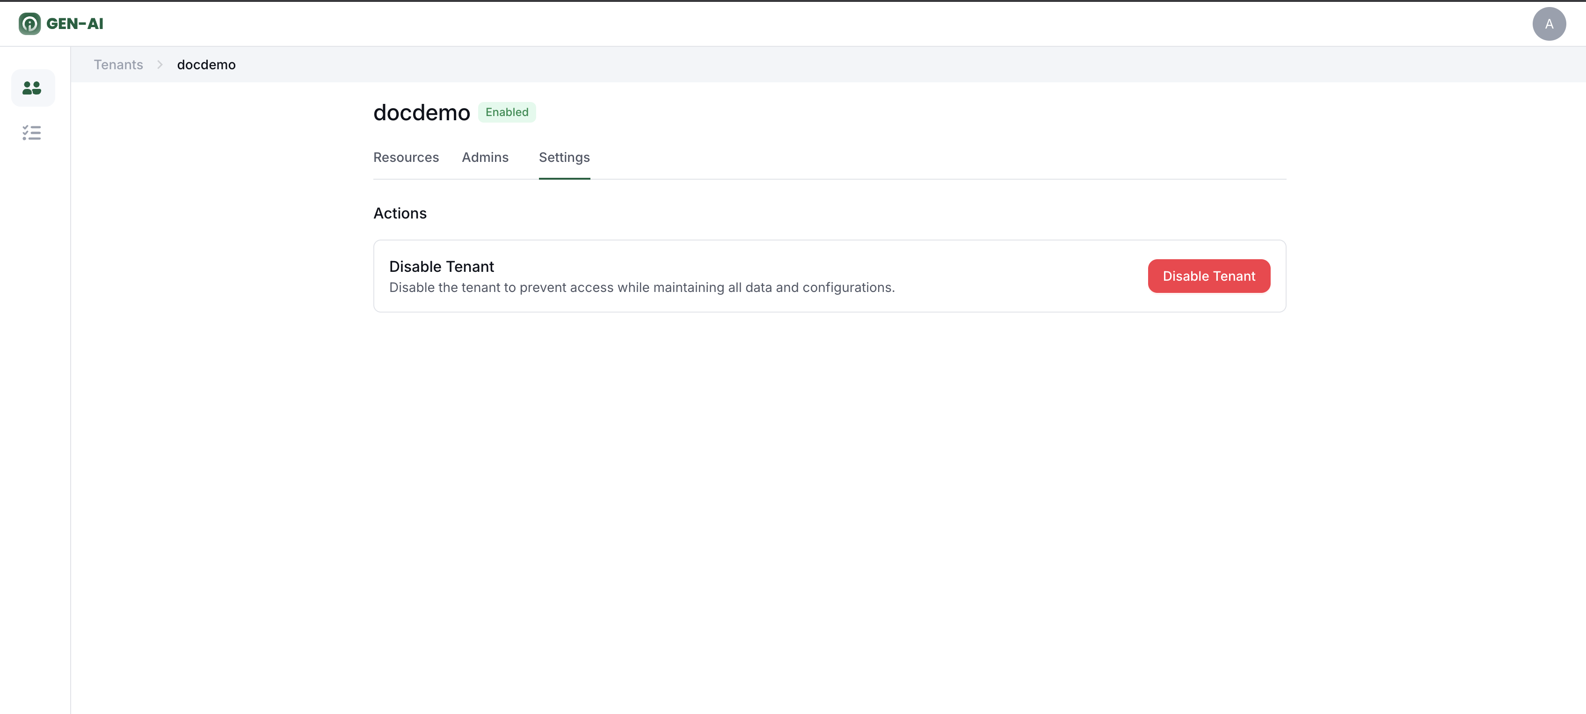This screenshot has height=714, width=1586.
Task: Click the Actions section heading
Action: pos(400,213)
